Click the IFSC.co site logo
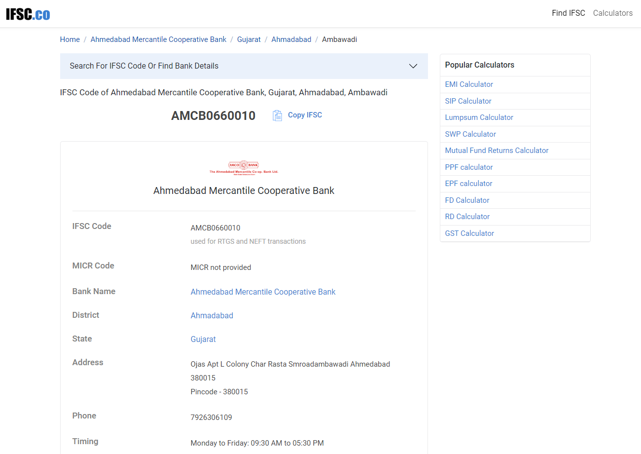Image resolution: width=641 pixels, height=454 pixels. click(28, 14)
